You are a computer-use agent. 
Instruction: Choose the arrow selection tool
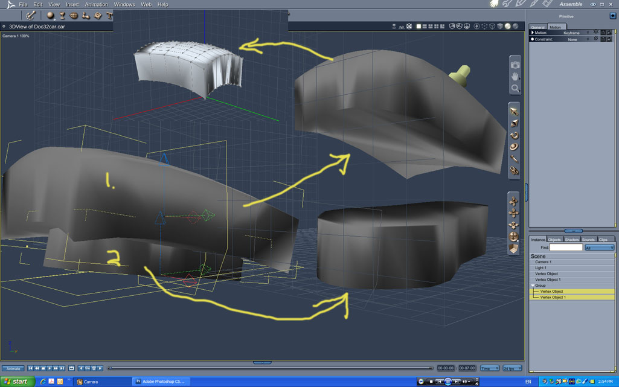coord(514,112)
